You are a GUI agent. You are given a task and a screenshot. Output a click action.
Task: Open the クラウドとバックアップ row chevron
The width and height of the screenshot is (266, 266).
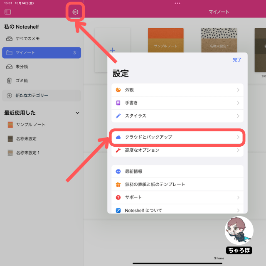[238, 137]
